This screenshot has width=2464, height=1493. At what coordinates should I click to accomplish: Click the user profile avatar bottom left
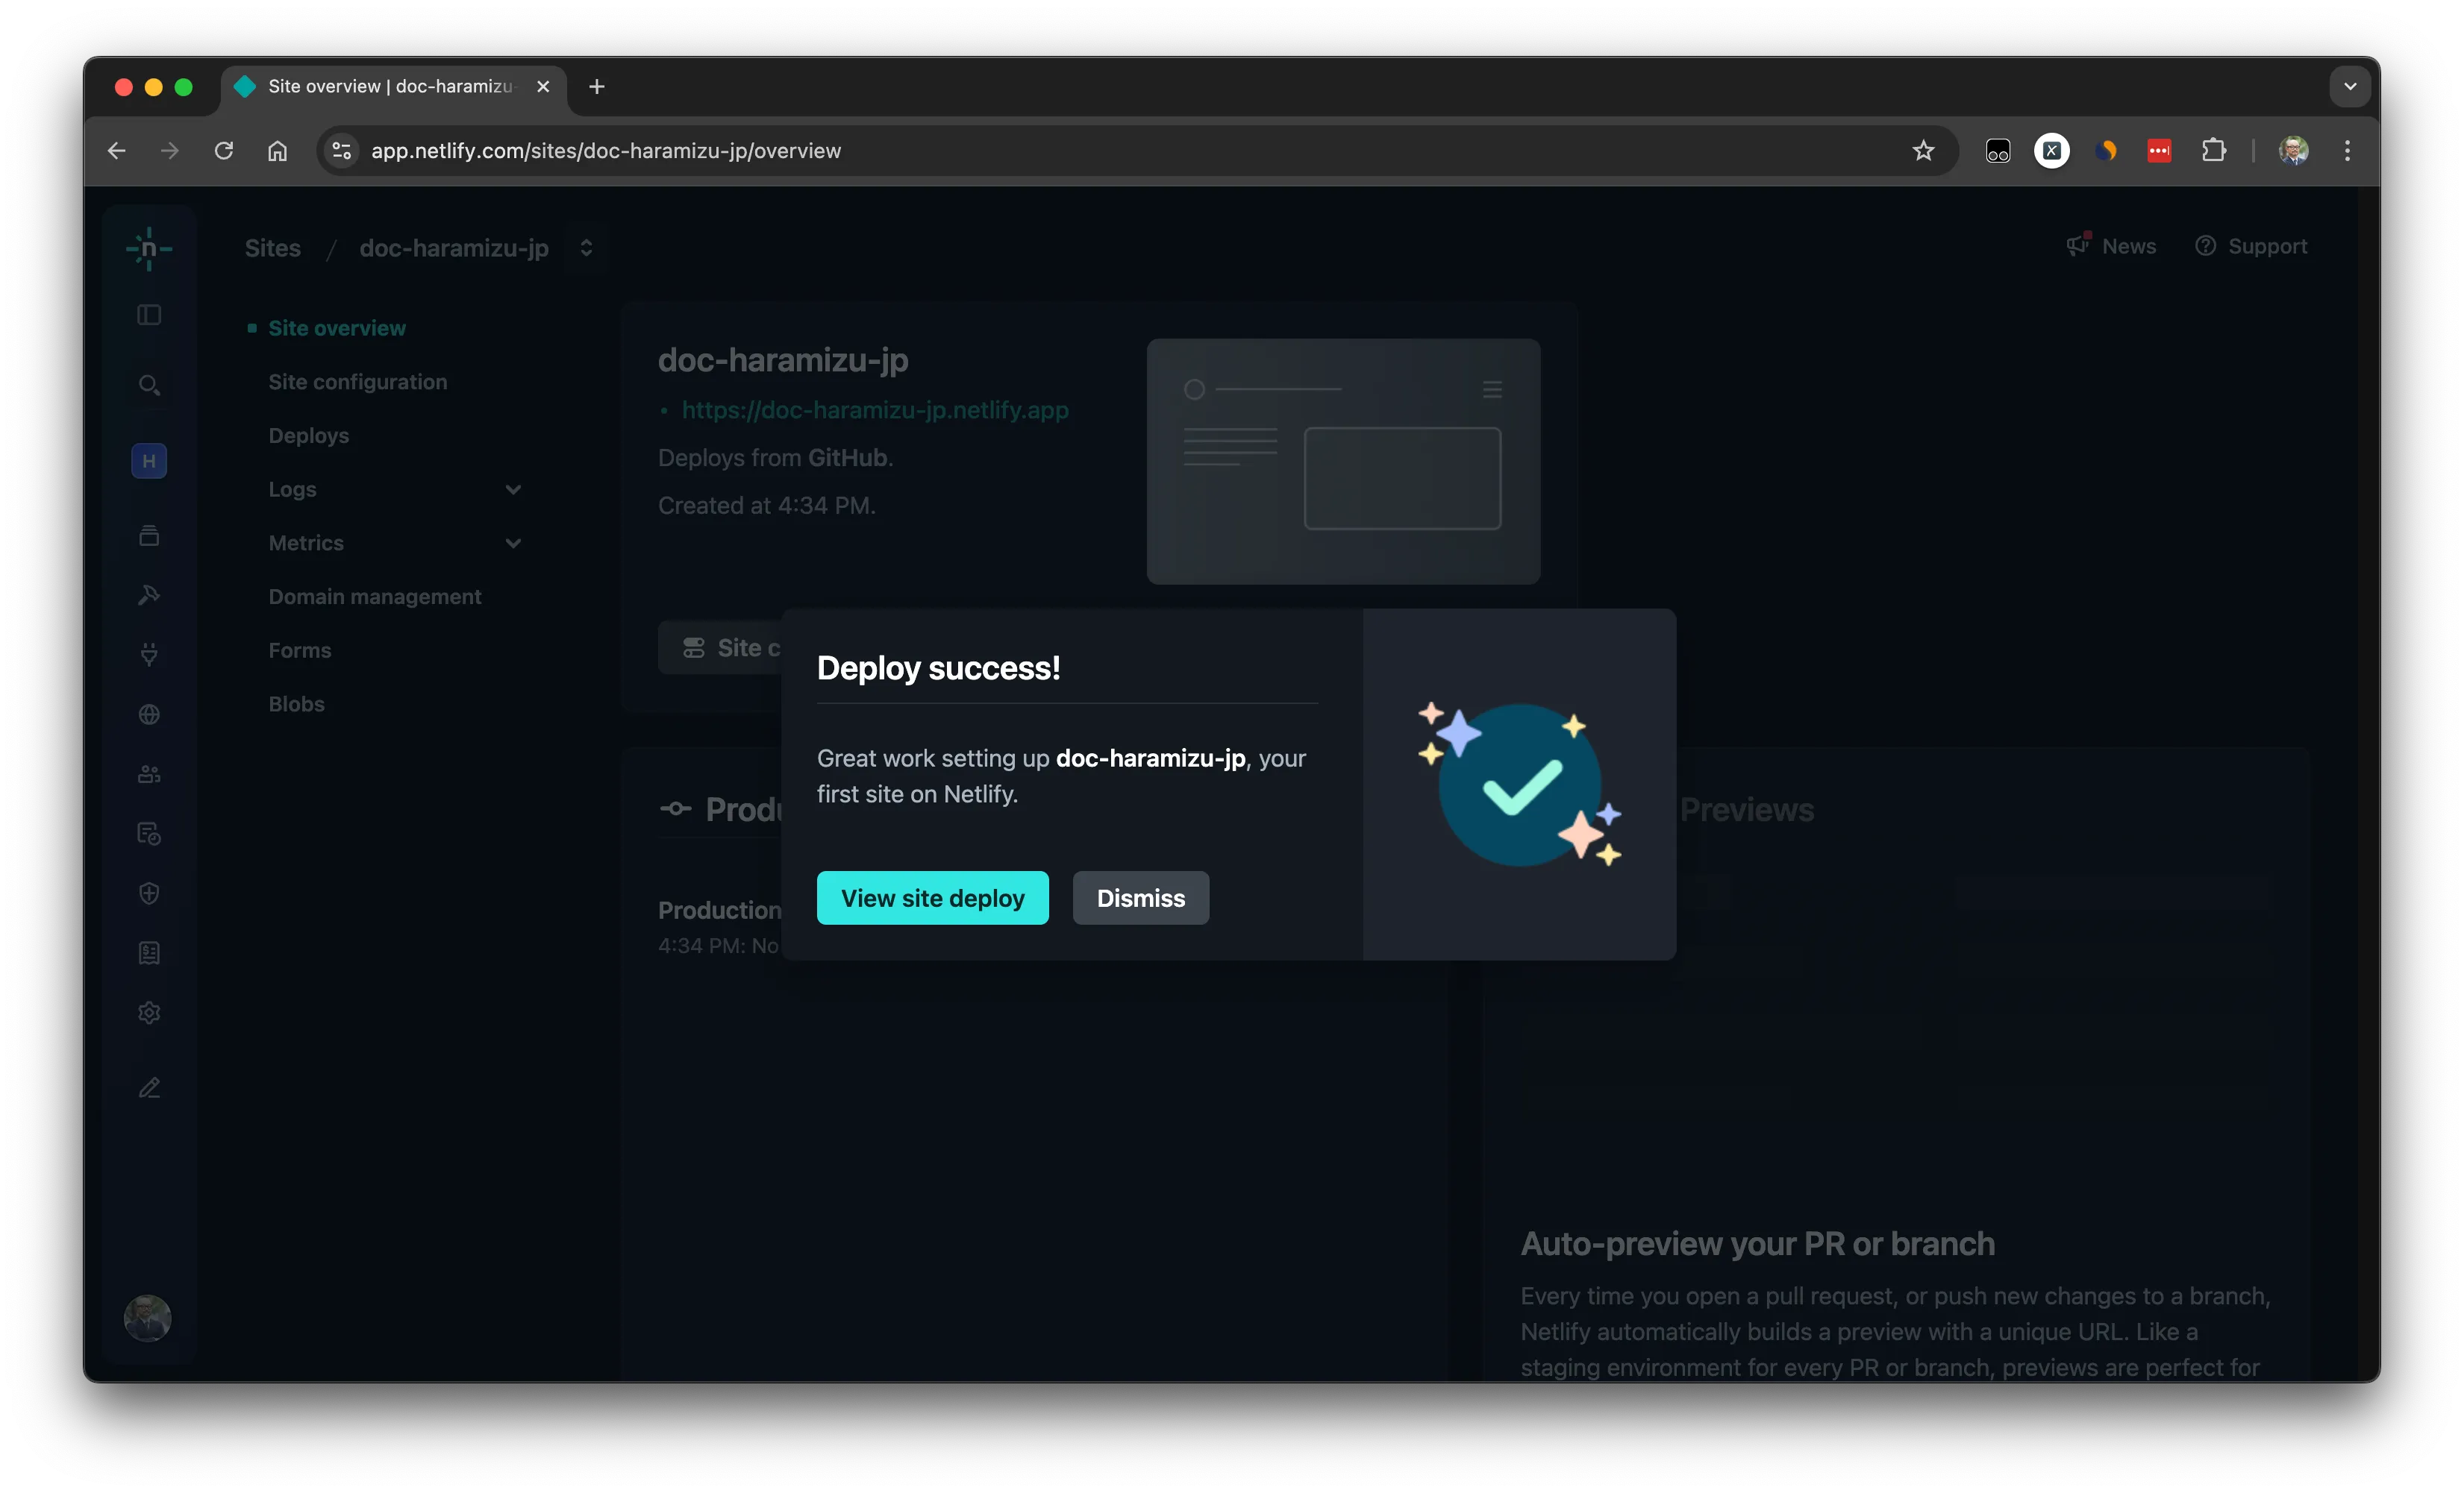148,1317
